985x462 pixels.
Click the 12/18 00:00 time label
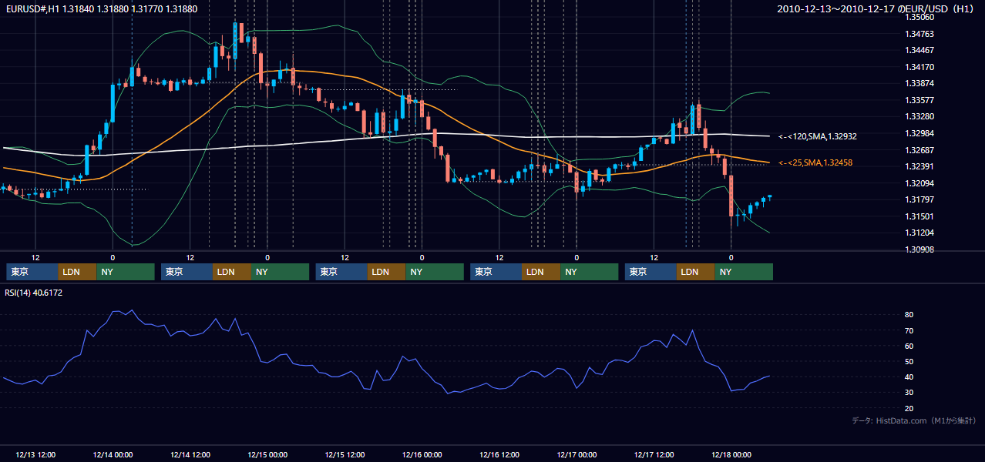click(x=731, y=454)
